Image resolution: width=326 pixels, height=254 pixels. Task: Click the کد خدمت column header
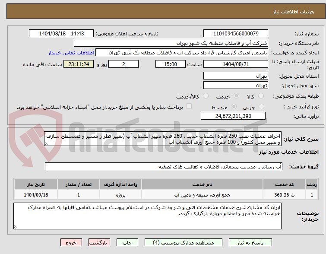click(x=284, y=184)
